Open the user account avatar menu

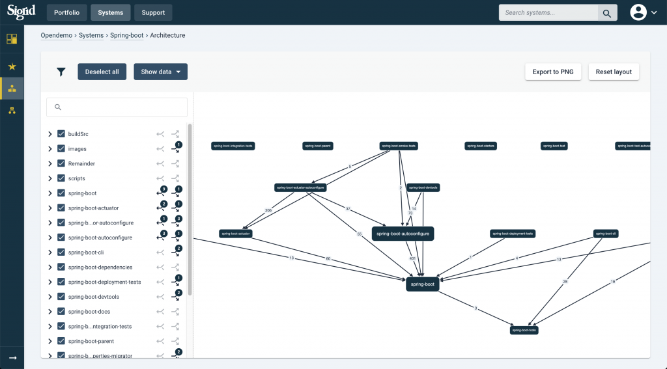(x=643, y=12)
